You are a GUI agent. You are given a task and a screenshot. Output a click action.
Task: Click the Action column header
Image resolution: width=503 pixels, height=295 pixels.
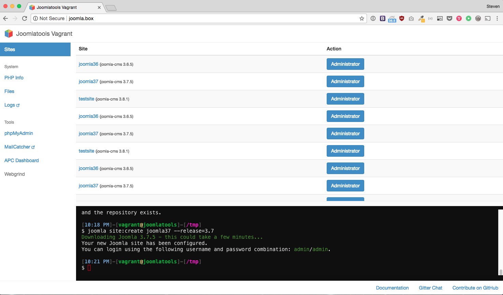334,49
